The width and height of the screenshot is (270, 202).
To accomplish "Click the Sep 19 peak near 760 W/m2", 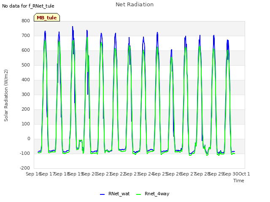I will [73, 27].
